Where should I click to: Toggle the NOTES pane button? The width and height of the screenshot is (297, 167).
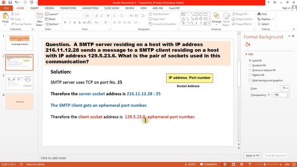pyautogui.click(x=190, y=164)
